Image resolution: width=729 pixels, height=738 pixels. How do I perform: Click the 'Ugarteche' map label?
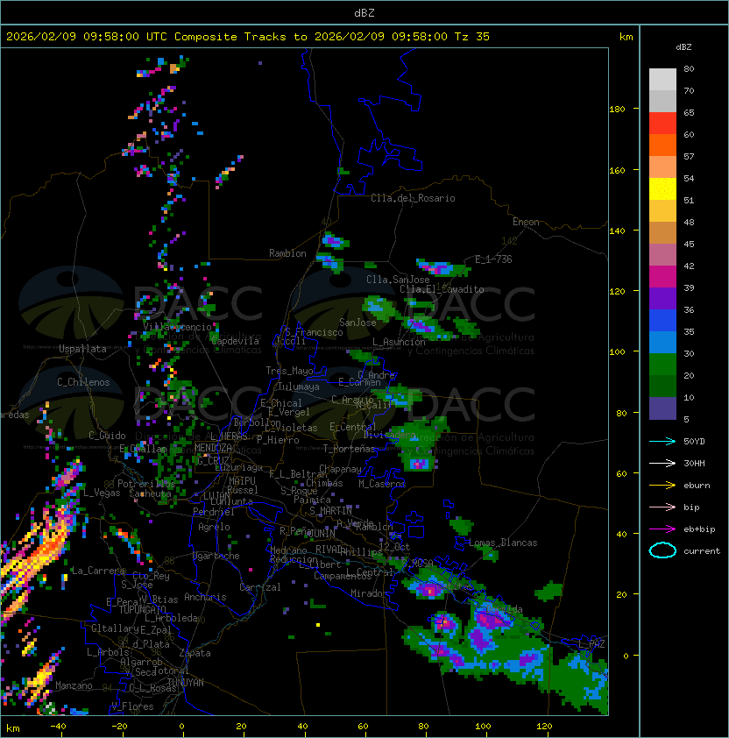(216, 557)
